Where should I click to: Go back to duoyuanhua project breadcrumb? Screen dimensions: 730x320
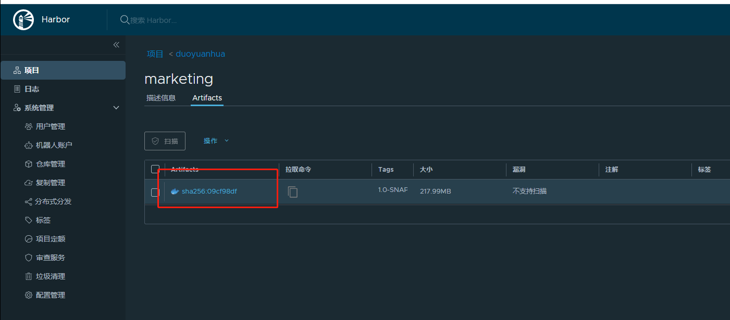click(x=200, y=54)
